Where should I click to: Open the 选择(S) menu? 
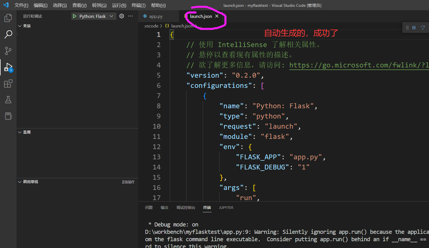click(60, 5)
